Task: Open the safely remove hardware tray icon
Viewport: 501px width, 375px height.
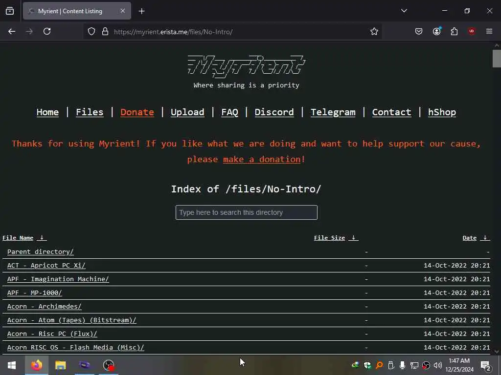Action: point(391,365)
